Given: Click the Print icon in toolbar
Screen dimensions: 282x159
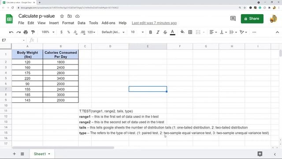Looking at the screenshot, I should 26,32.
